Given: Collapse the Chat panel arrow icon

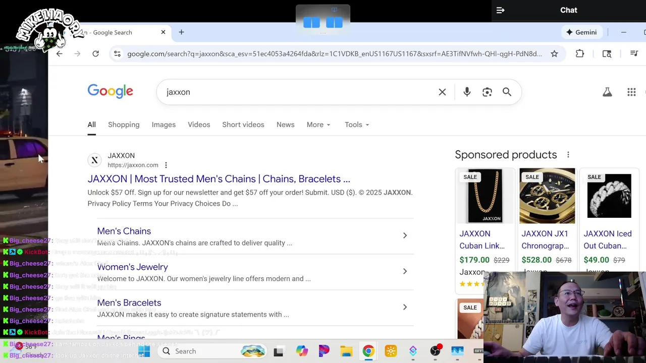Looking at the screenshot, I should [500, 10].
